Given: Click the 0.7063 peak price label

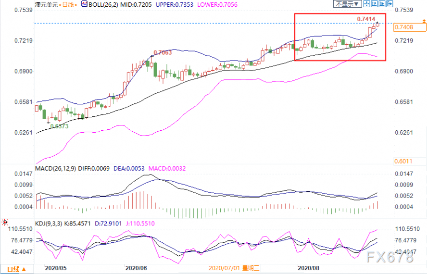Looking at the screenshot, I should click(163, 52).
